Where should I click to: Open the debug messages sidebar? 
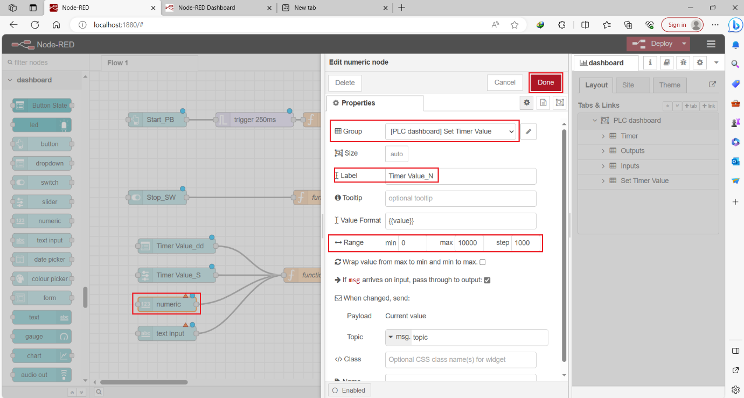click(x=683, y=62)
